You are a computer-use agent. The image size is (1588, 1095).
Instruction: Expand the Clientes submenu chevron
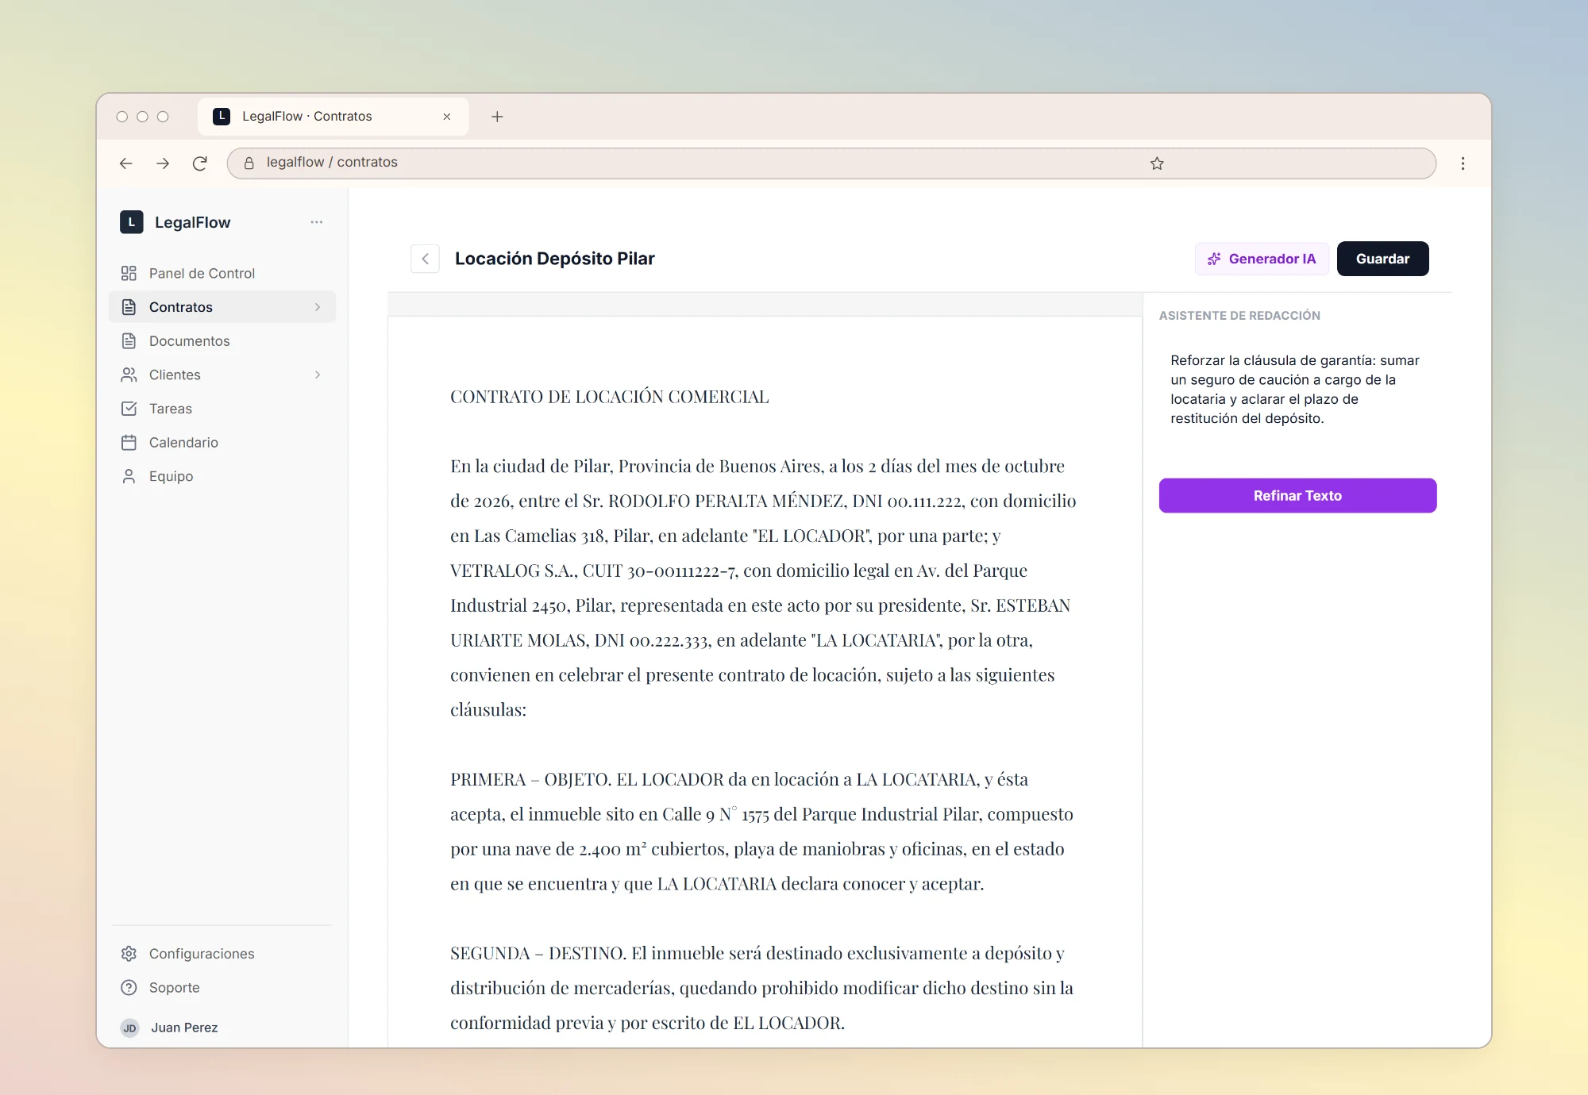pyautogui.click(x=318, y=375)
